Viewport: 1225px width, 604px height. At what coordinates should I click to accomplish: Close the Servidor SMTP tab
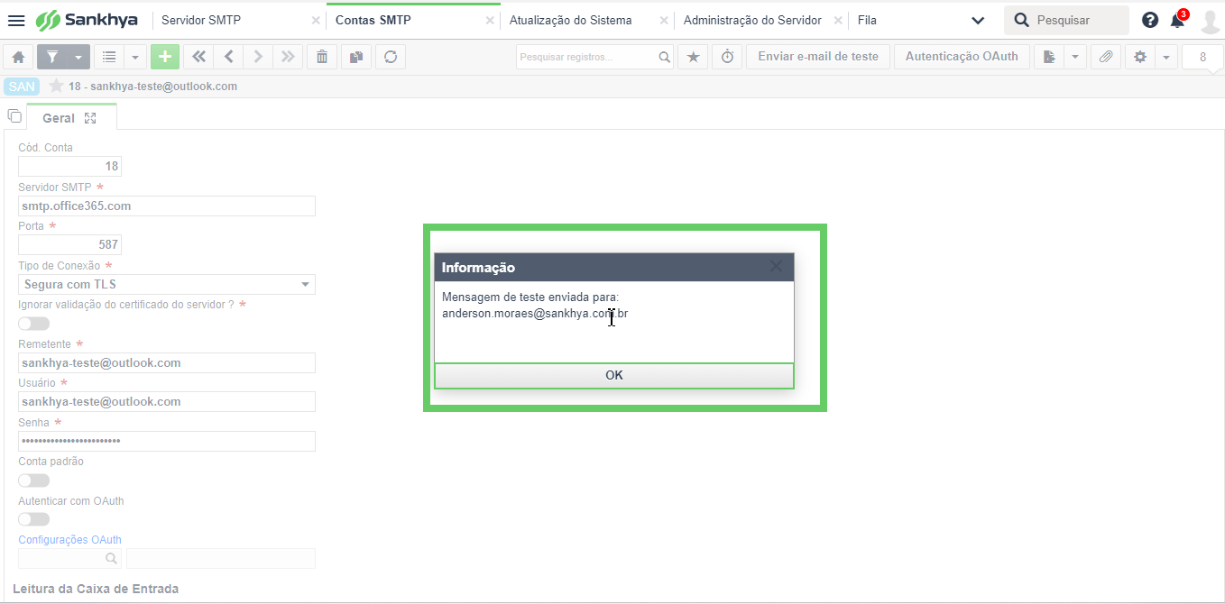(x=315, y=20)
